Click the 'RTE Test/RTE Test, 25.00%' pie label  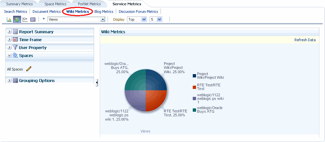pyautogui.click(x=175, y=113)
